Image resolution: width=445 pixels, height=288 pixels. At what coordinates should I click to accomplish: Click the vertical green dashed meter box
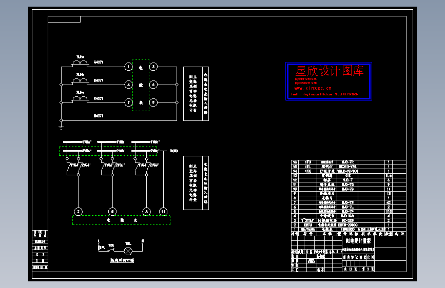click(x=141, y=85)
